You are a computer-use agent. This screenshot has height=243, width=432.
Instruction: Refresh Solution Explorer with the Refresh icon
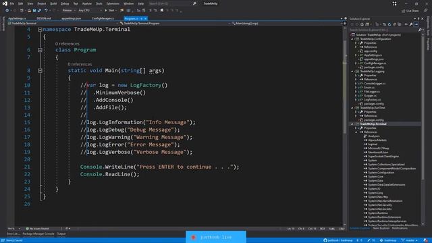pyautogui.click(x=389, y=24)
